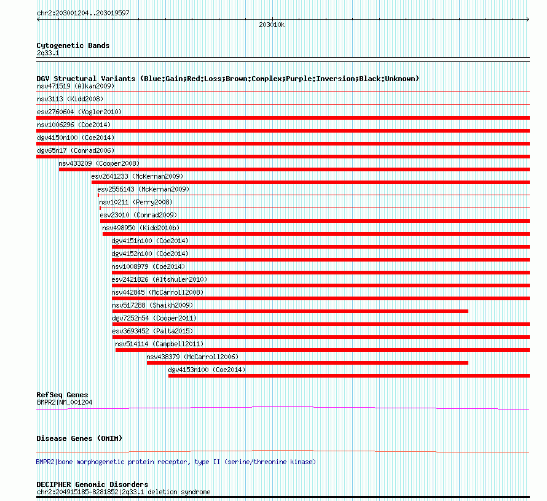This screenshot has width=547, height=501.
Task: Select the 2q33.1 deletion syndrome entry
Action: 124,492
